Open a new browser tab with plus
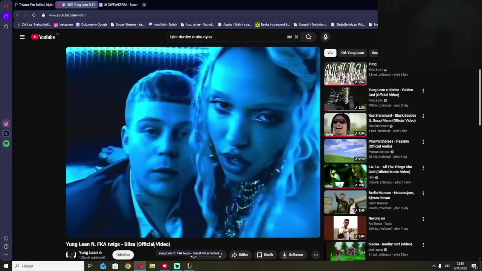This screenshot has height=271, width=482. click(x=144, y=5)
